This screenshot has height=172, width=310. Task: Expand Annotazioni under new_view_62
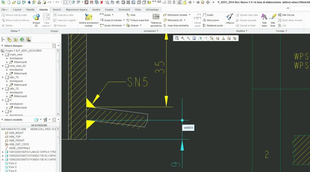[x=7, y=70]
